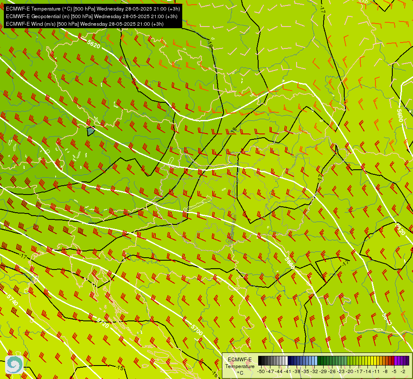Click the -50 value on legend scale

pos(261,372)
